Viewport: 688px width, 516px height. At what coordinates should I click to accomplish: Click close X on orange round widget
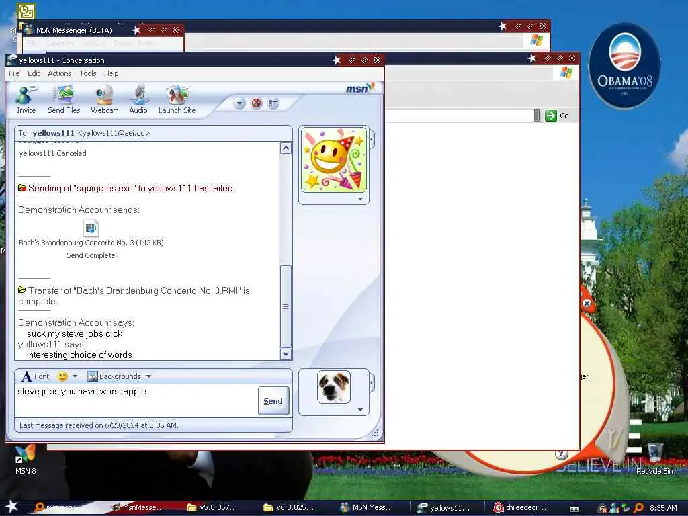click(x=587, y=303)
